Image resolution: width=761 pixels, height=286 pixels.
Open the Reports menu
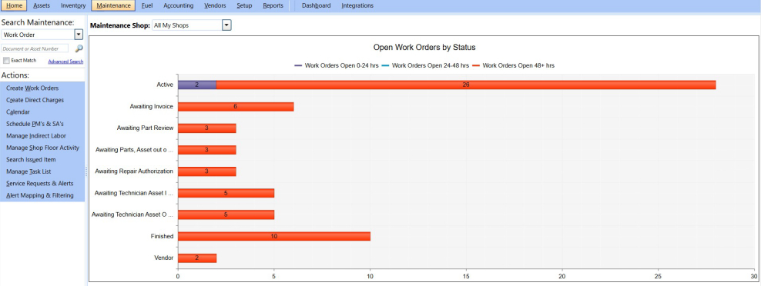click(273, 6)
